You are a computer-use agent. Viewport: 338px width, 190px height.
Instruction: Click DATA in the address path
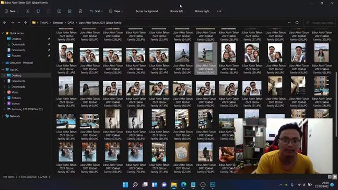click(x=71, y=23)
